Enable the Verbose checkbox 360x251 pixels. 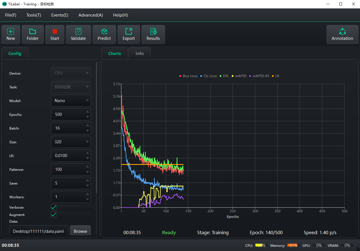point(54,207)
